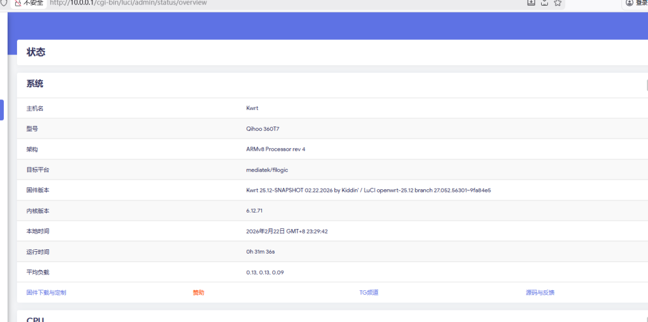This screenshot has height=322, width=648.
Task: Click the 架构 label
Action: click(x=32, y=149)
